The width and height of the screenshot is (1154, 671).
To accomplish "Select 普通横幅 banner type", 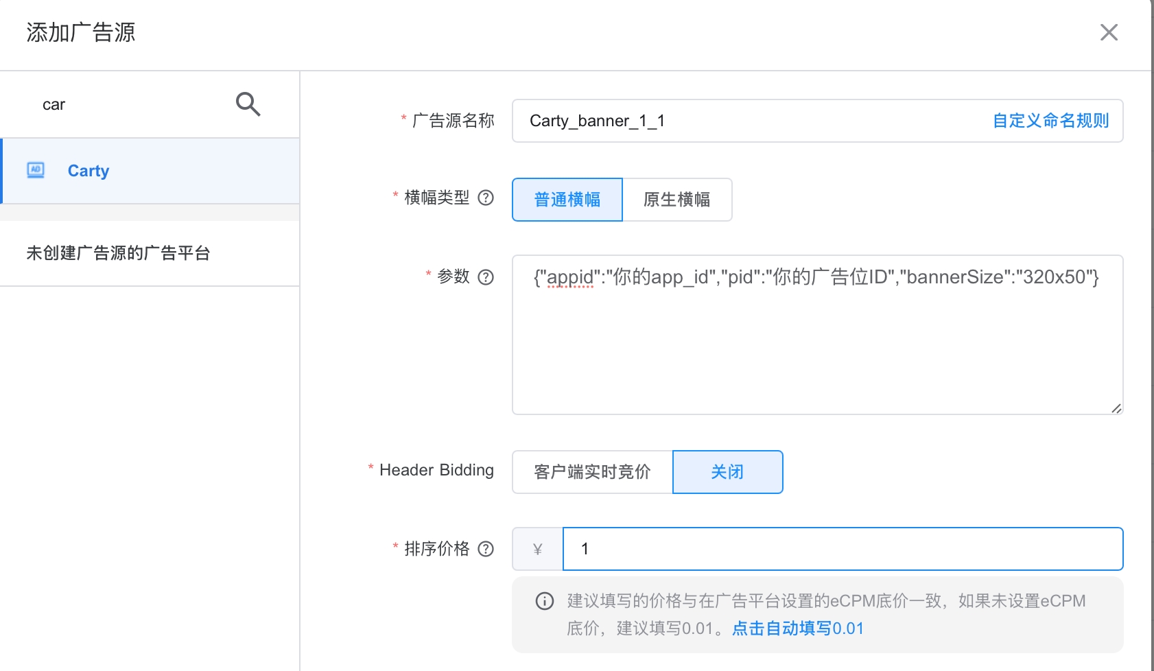I will point(567,200).
